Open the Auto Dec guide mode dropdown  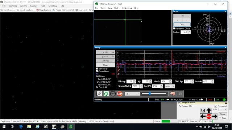tap(170, 86)
